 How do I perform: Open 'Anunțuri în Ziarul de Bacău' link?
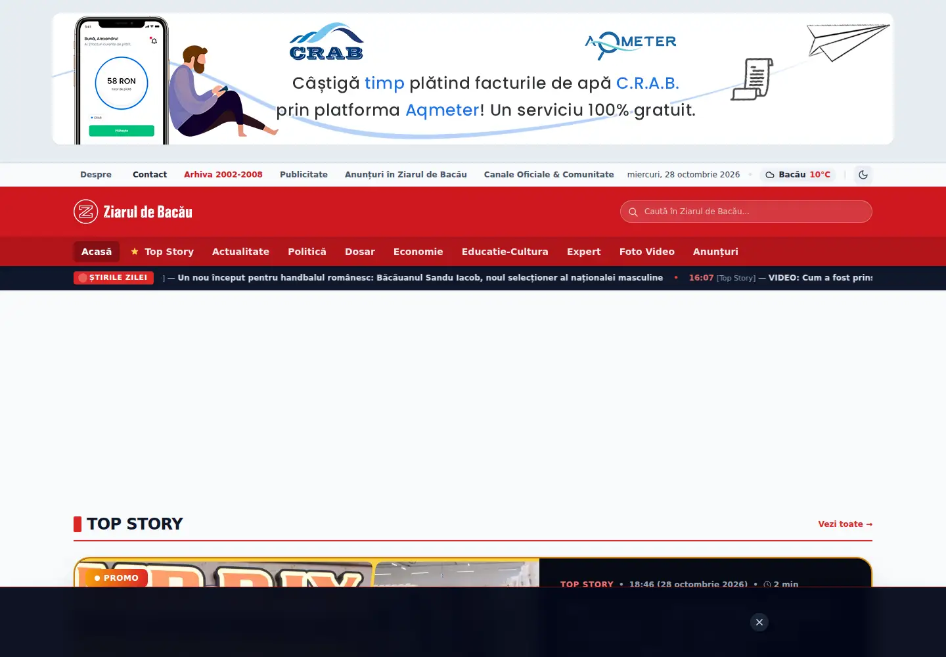(x=406, y=175)
